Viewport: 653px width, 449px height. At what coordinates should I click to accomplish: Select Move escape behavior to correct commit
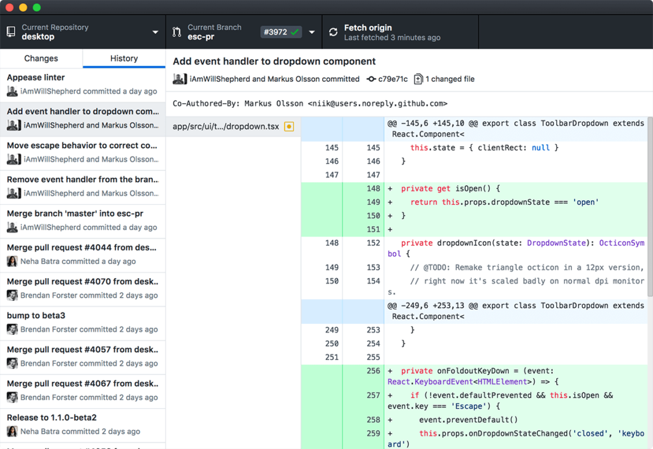pyautogui.click(x=82, y=153)
